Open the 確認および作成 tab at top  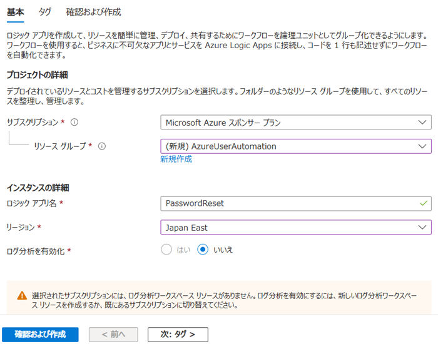coord(93,12)
